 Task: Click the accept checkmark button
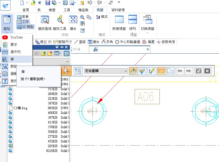(198, 71)
